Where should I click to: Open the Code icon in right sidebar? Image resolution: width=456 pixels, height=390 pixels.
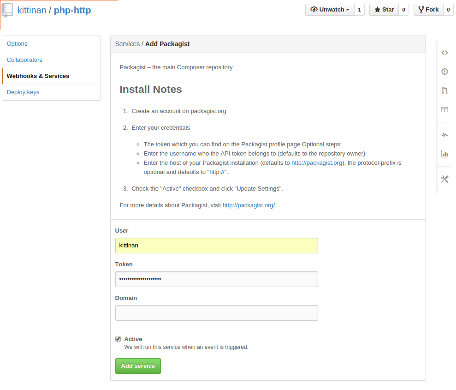pos(444,53)
